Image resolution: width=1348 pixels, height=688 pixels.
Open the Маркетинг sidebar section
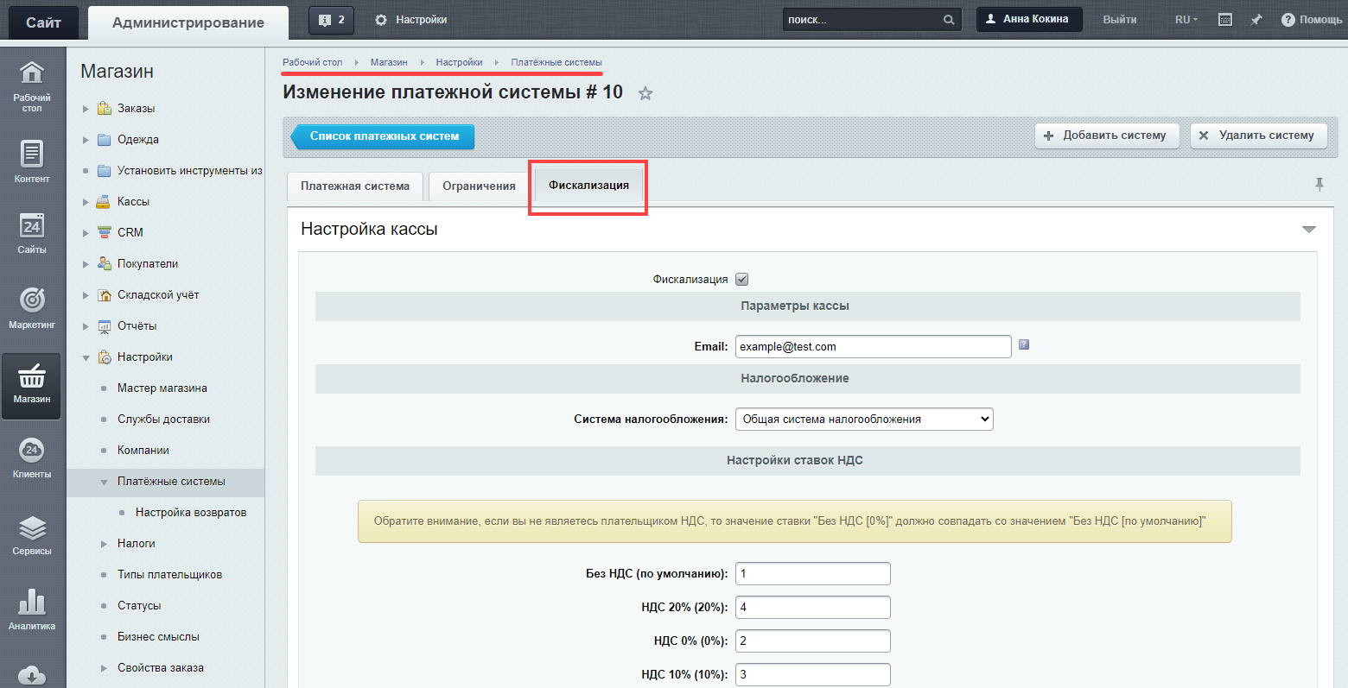[32, 308]
